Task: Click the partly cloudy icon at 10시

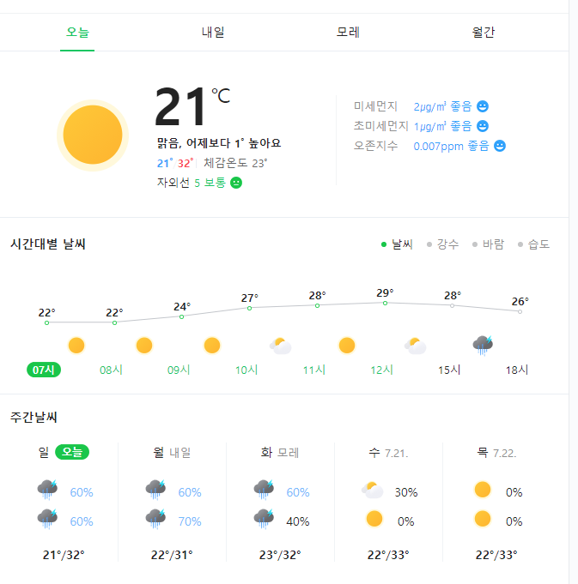Action: 280,346
